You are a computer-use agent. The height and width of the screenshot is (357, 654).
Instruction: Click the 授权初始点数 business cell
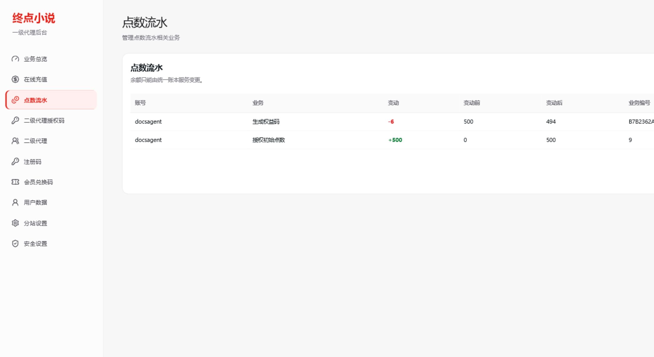[269, 140]
